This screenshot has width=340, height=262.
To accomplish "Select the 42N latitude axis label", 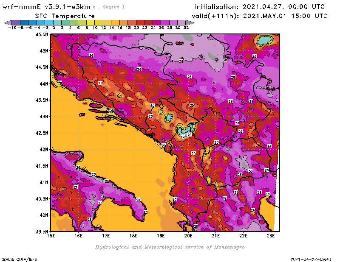I will 44,150.
